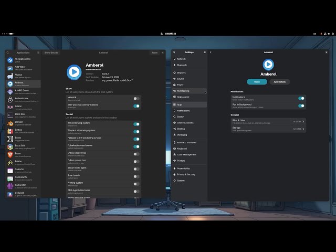Click the Show Details button in Flatseal
This screenshot has width=336, height=252.
pos(51,52)
